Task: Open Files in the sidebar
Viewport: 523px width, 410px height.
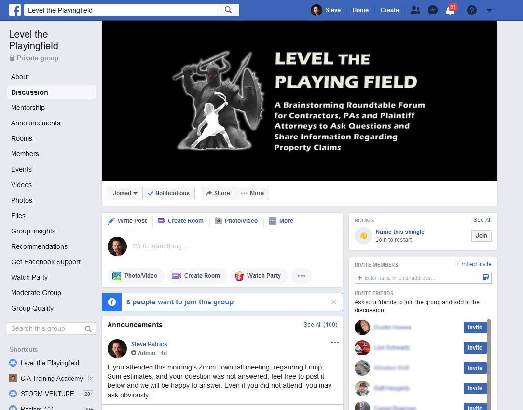Action: pos(18,216)
